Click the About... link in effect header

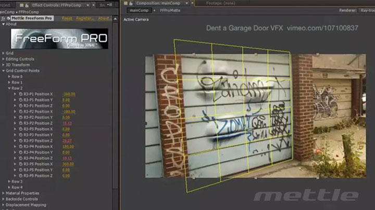tap(105, 18)
